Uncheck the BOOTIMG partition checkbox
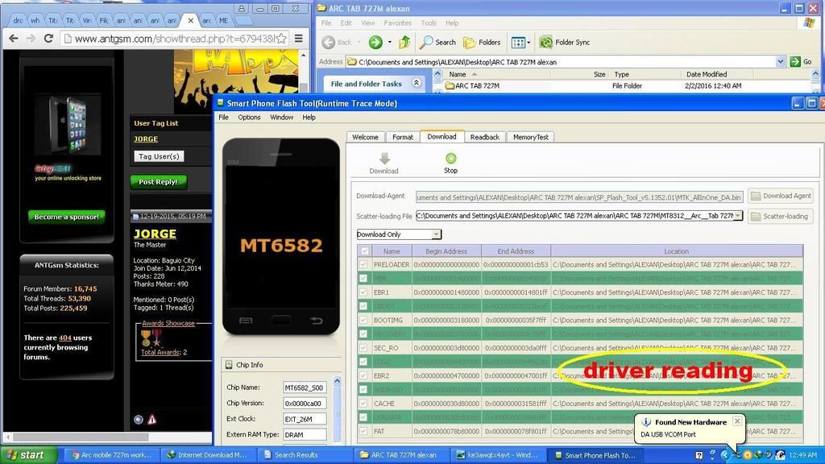 click(363, 320)
